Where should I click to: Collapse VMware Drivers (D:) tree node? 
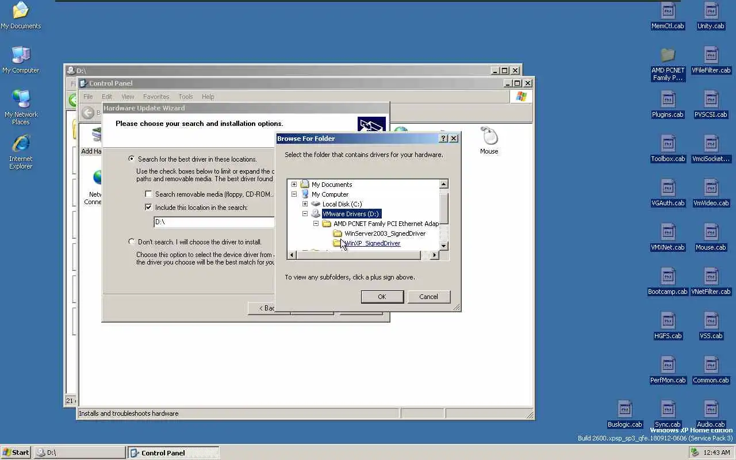(305, 214)
